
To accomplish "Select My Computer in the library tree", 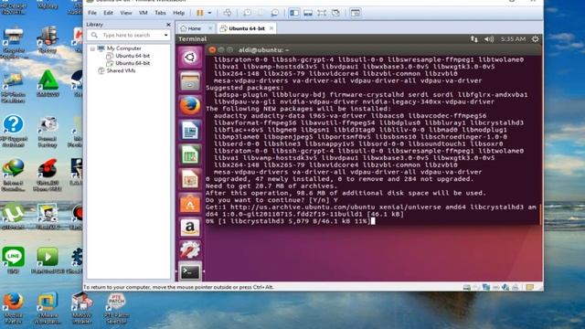I will [x=124, y=48].
